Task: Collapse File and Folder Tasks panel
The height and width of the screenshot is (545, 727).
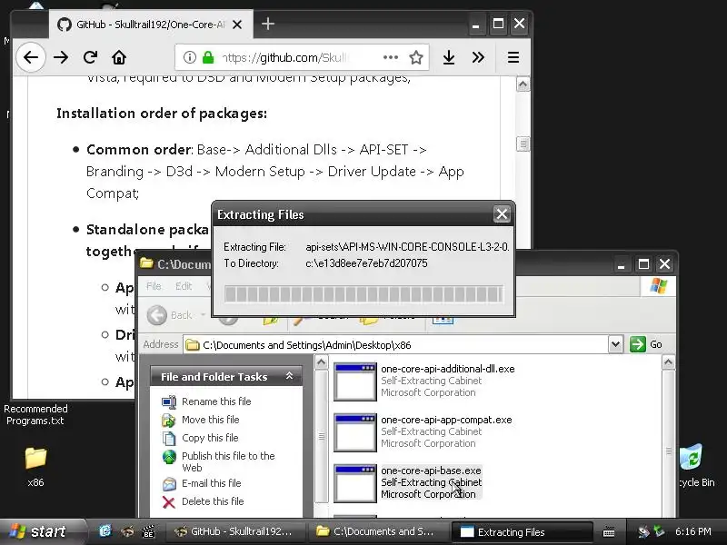Action: point(289,376)
